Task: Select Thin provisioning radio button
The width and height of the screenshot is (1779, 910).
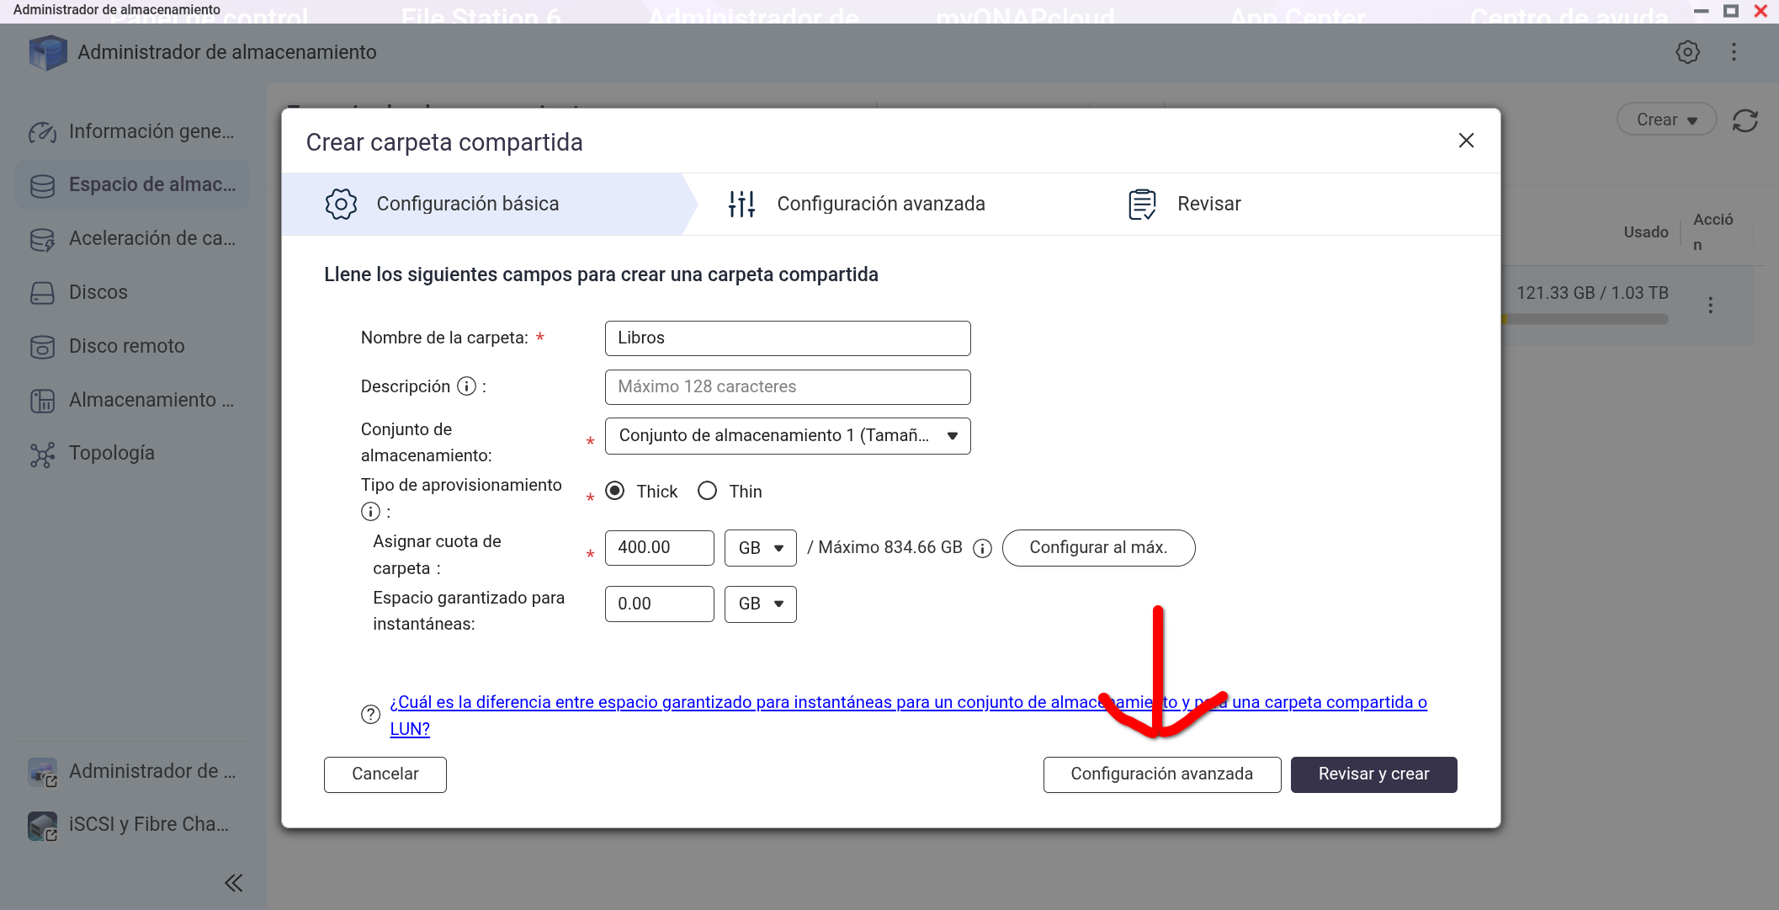Action: click(708, 491)
